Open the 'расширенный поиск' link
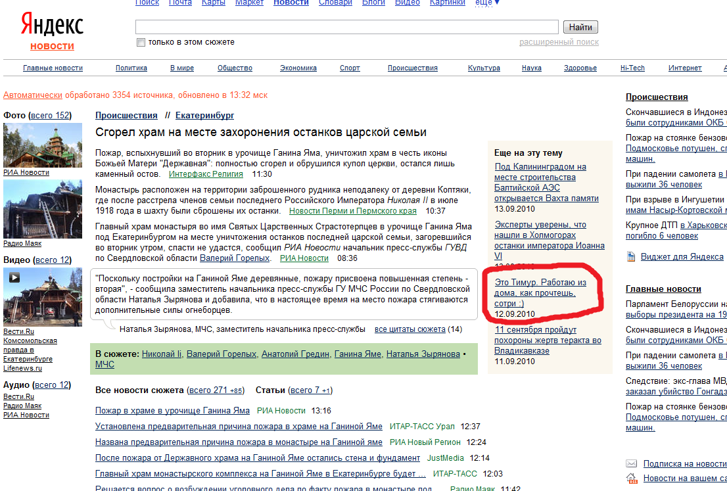 pyautogui.click(x=559, y=42)
